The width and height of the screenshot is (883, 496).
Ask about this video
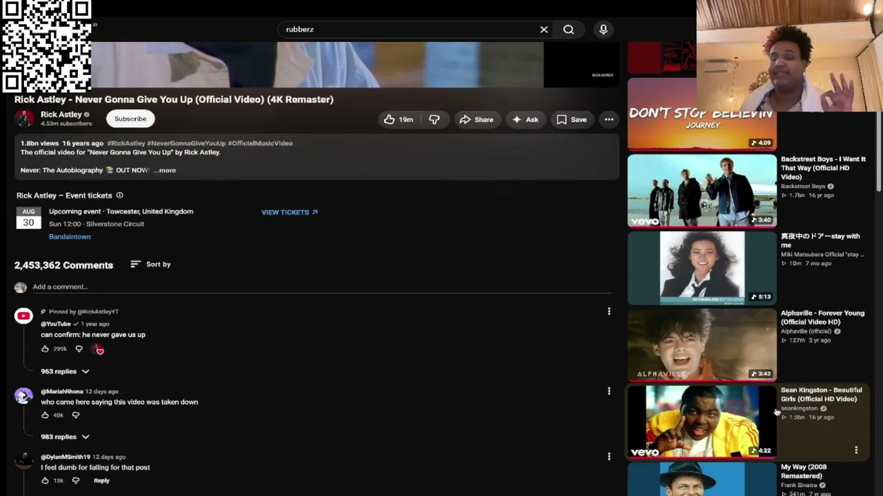525,120
